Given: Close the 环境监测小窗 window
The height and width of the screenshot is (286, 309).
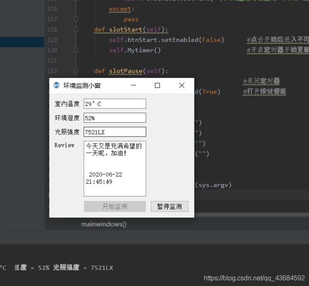Looking at the screenshot, I should tap(182, 85).
